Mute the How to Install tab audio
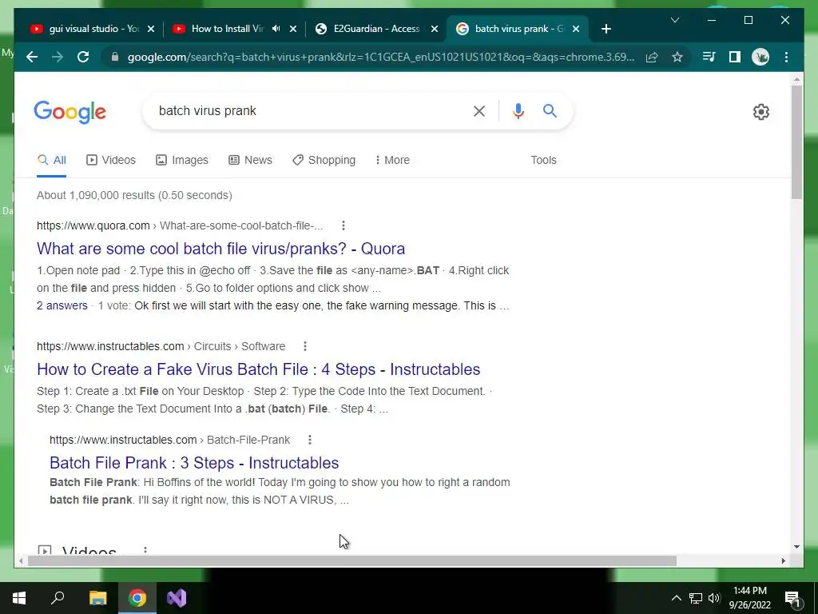 pos(276,29)
